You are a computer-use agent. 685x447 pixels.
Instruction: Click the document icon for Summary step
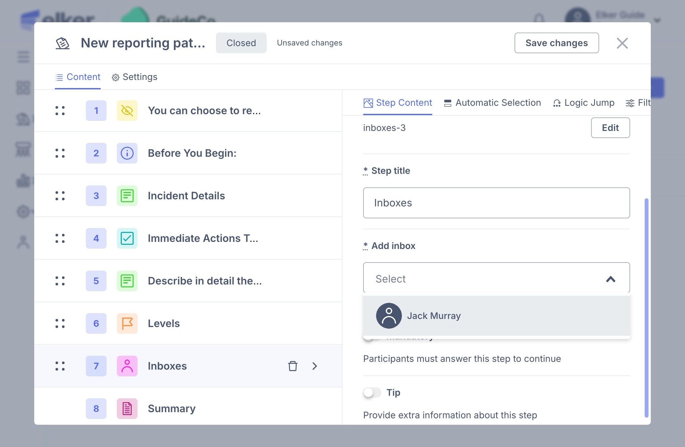127,409
